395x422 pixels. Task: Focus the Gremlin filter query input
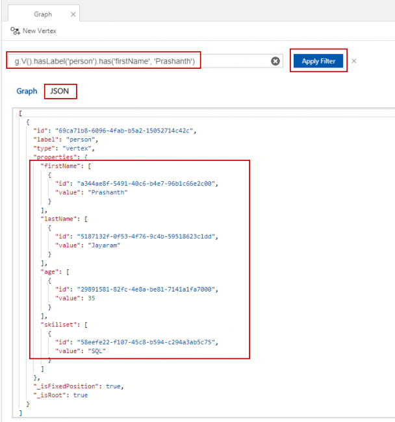coord(140,61)
